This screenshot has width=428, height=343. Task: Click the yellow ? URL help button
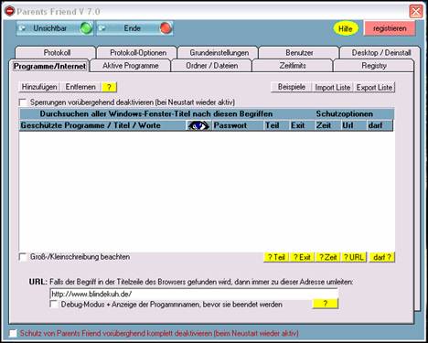point(354,257)
